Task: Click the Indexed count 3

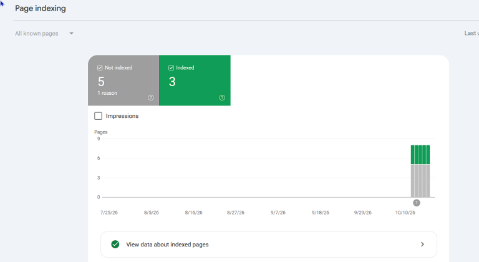Action: click(172, 82)
